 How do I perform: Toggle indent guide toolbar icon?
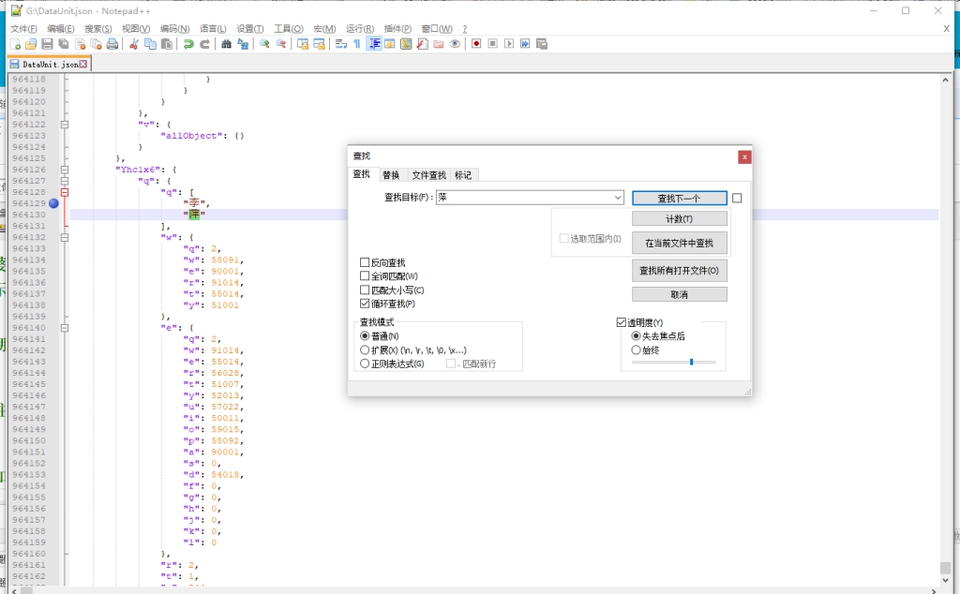click(373, 44)
